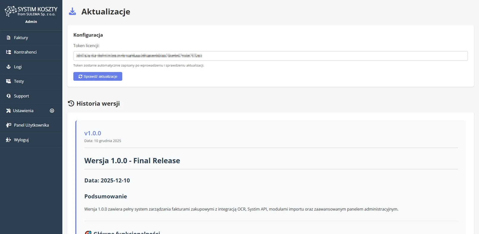This screenshot has width=479, height=234.
Task: Click the Wyloguj running-person icon
Action: coord(8,140)
